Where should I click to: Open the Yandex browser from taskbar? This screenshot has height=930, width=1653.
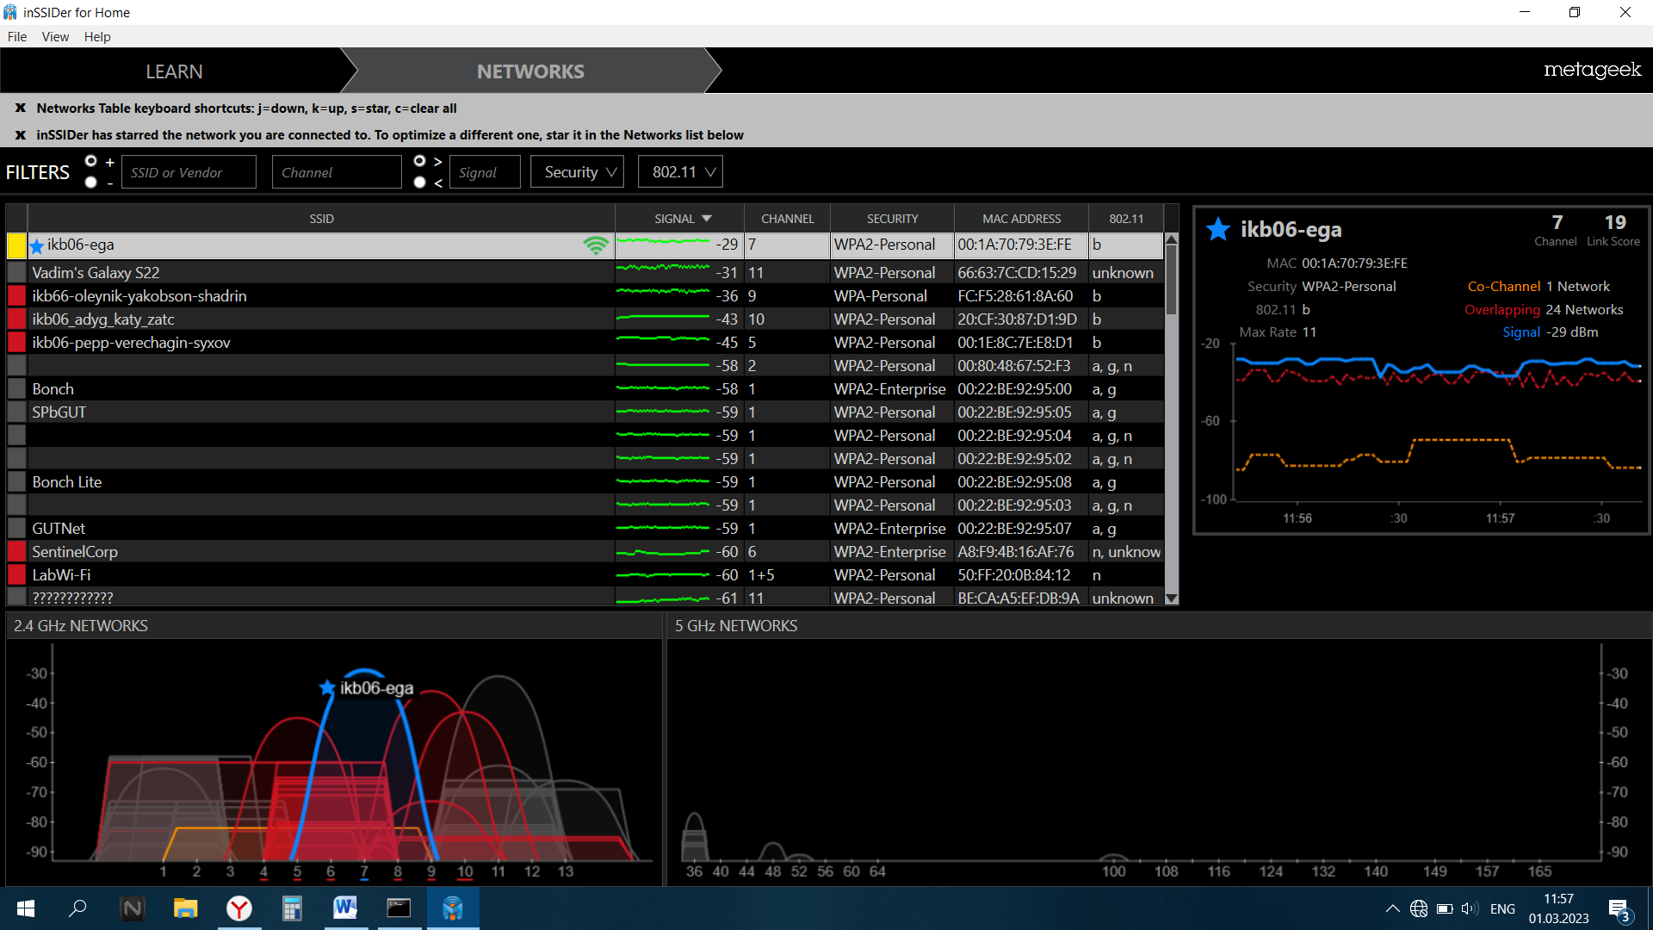(x=239, y=908)
